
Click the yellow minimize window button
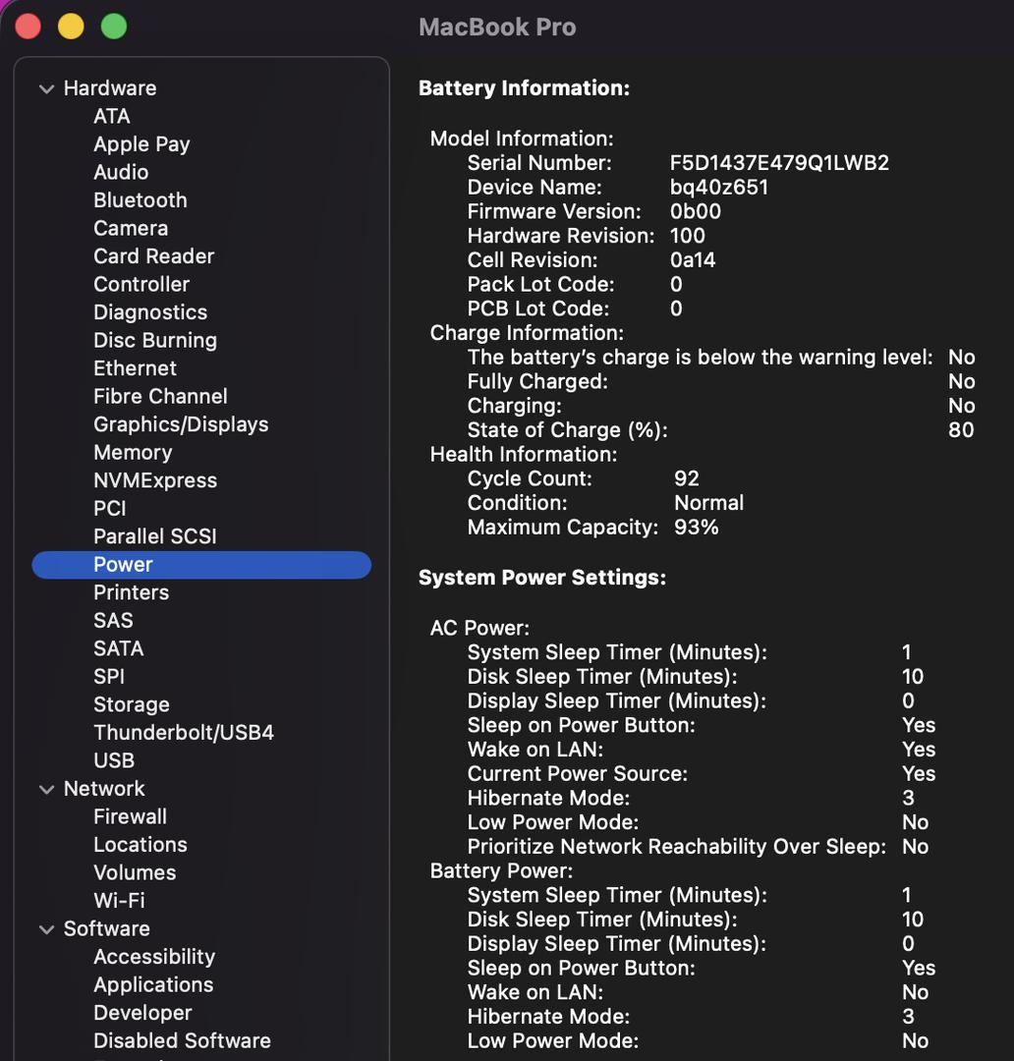pyautogui.click(x=71, y=27)
